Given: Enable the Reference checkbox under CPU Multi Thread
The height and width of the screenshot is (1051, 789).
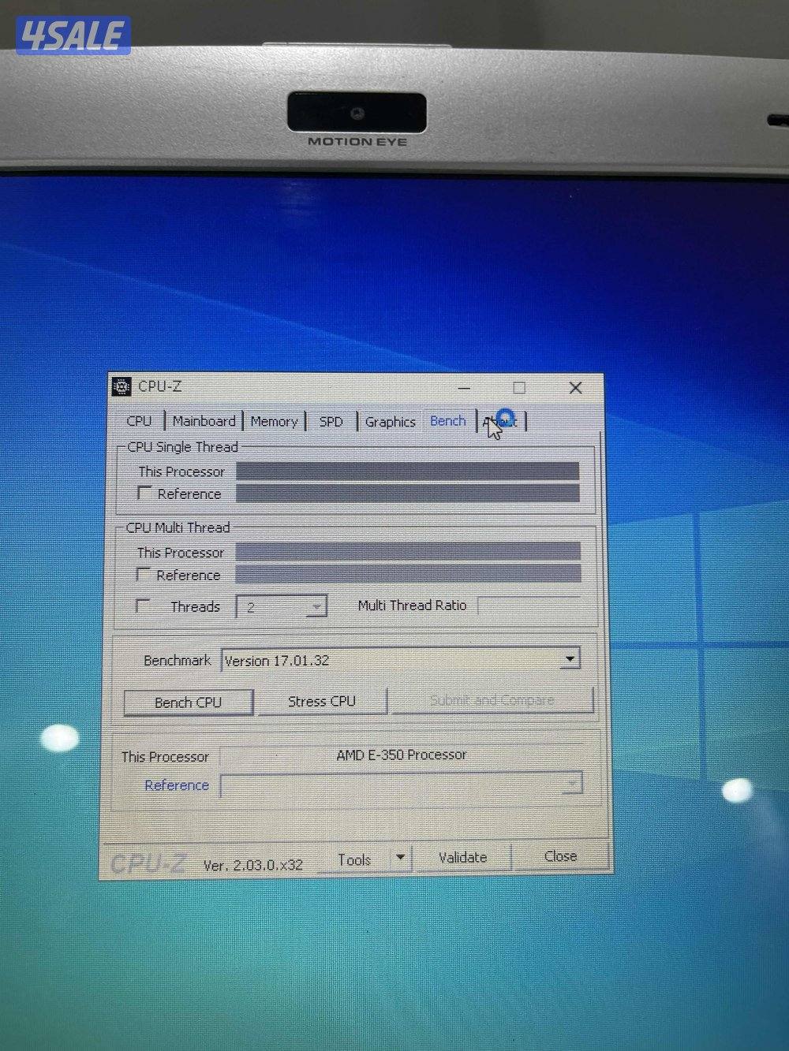Looking at the screenshot, I should click(x=145, y=574).
